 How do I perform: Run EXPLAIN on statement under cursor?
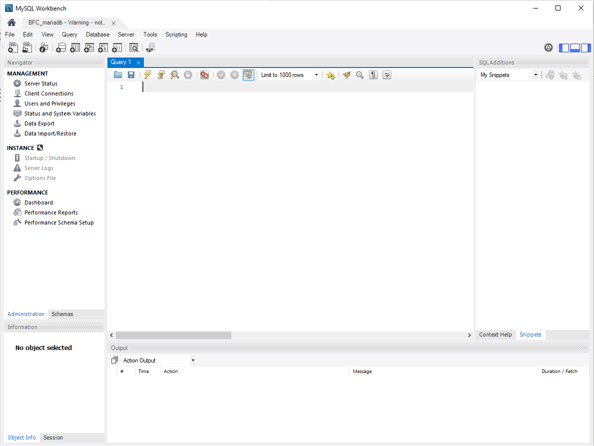coord(175,75)
